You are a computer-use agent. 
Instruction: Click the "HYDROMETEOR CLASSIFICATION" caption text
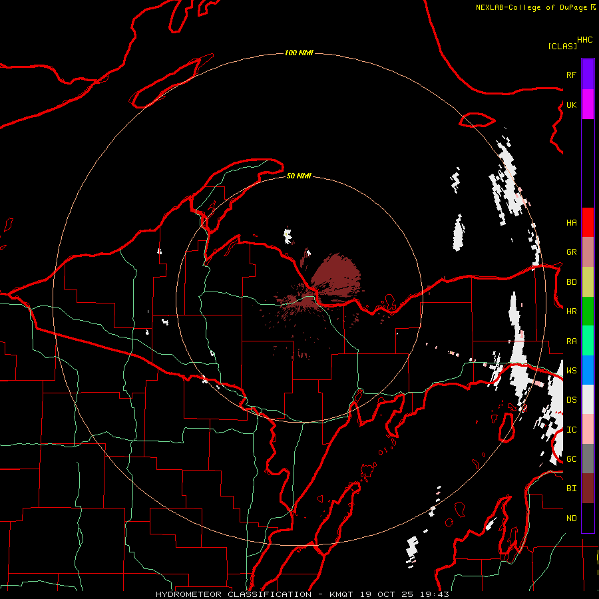click(234, 594)
